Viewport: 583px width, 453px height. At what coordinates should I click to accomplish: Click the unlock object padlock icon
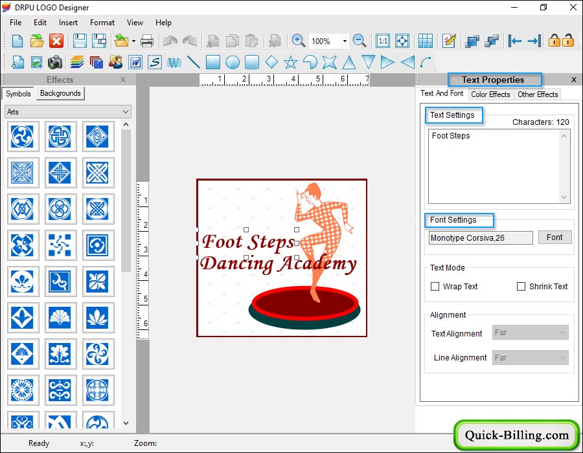click(x=567, y=40)
